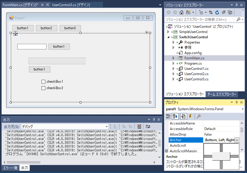
Task: Toggle the top anchor bar
Action: pyautogui.click(x=221, y=148)
